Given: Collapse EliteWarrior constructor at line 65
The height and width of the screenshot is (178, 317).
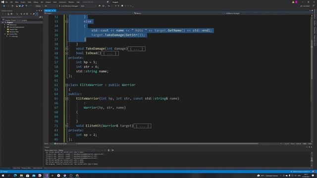Looking at the screenshot, I should click(67, 99).
